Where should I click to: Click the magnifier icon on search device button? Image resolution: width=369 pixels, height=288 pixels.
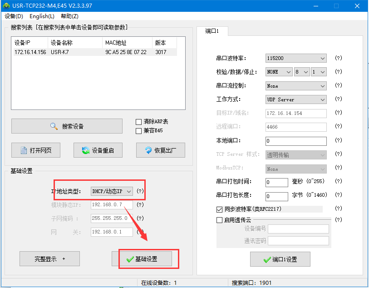point(54,126)
